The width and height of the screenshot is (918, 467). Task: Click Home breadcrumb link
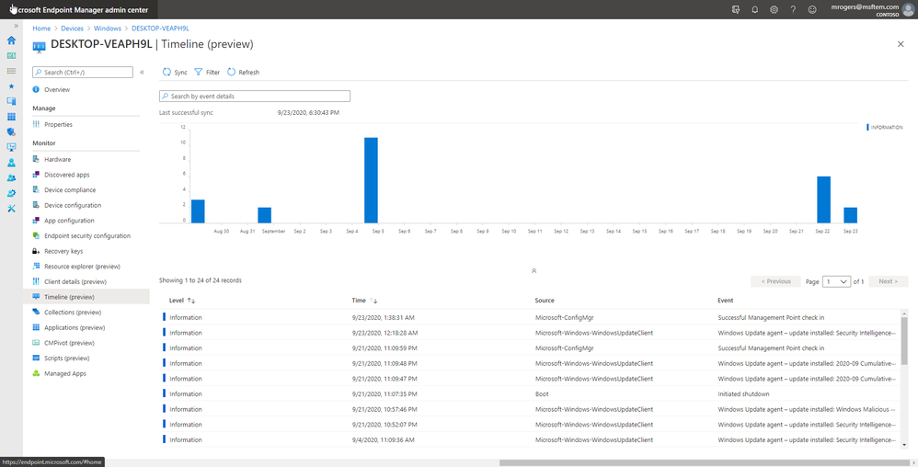pyautogui.click(x=41, y=28)
